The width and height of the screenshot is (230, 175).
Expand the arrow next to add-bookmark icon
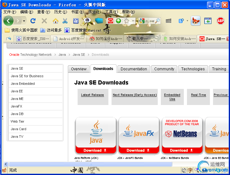click(x=187, y=21)
